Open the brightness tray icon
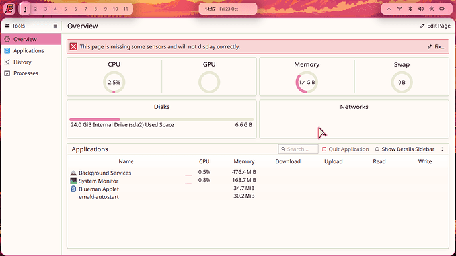 click(432, 9)
